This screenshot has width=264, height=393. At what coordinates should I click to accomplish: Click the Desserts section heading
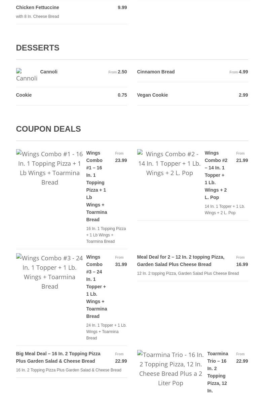[x=38, y=48]
